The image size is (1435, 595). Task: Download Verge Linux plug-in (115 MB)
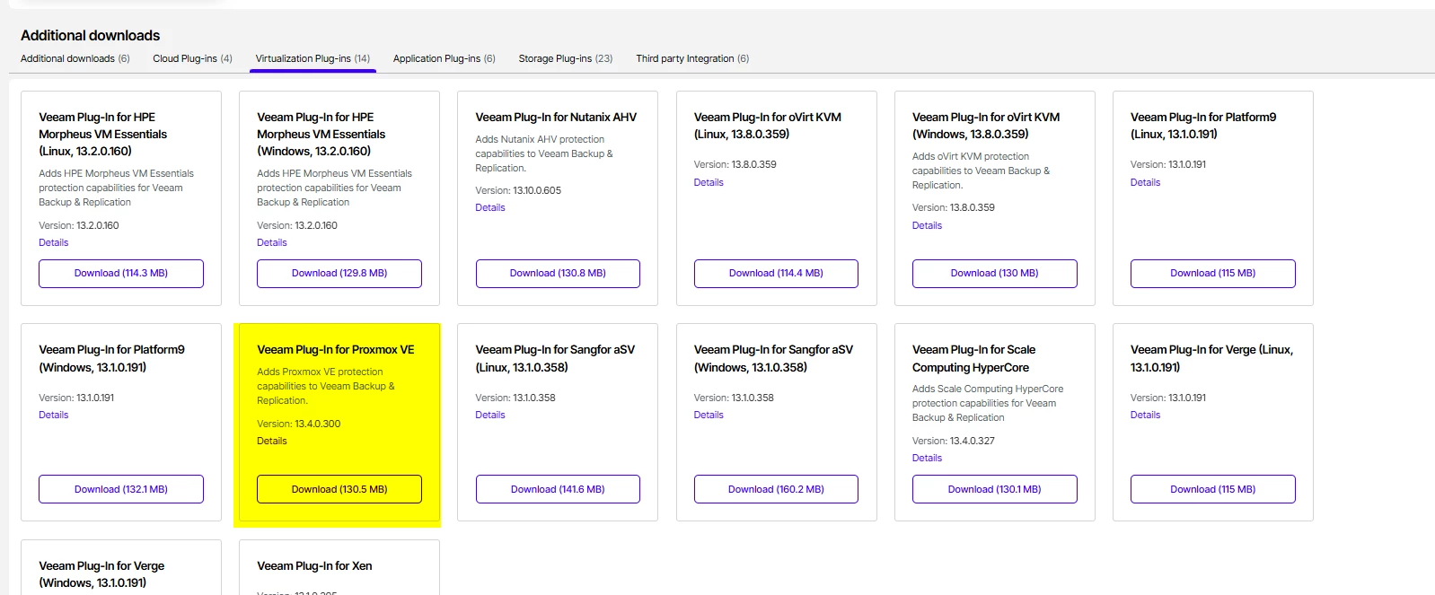pos(1213,489)
